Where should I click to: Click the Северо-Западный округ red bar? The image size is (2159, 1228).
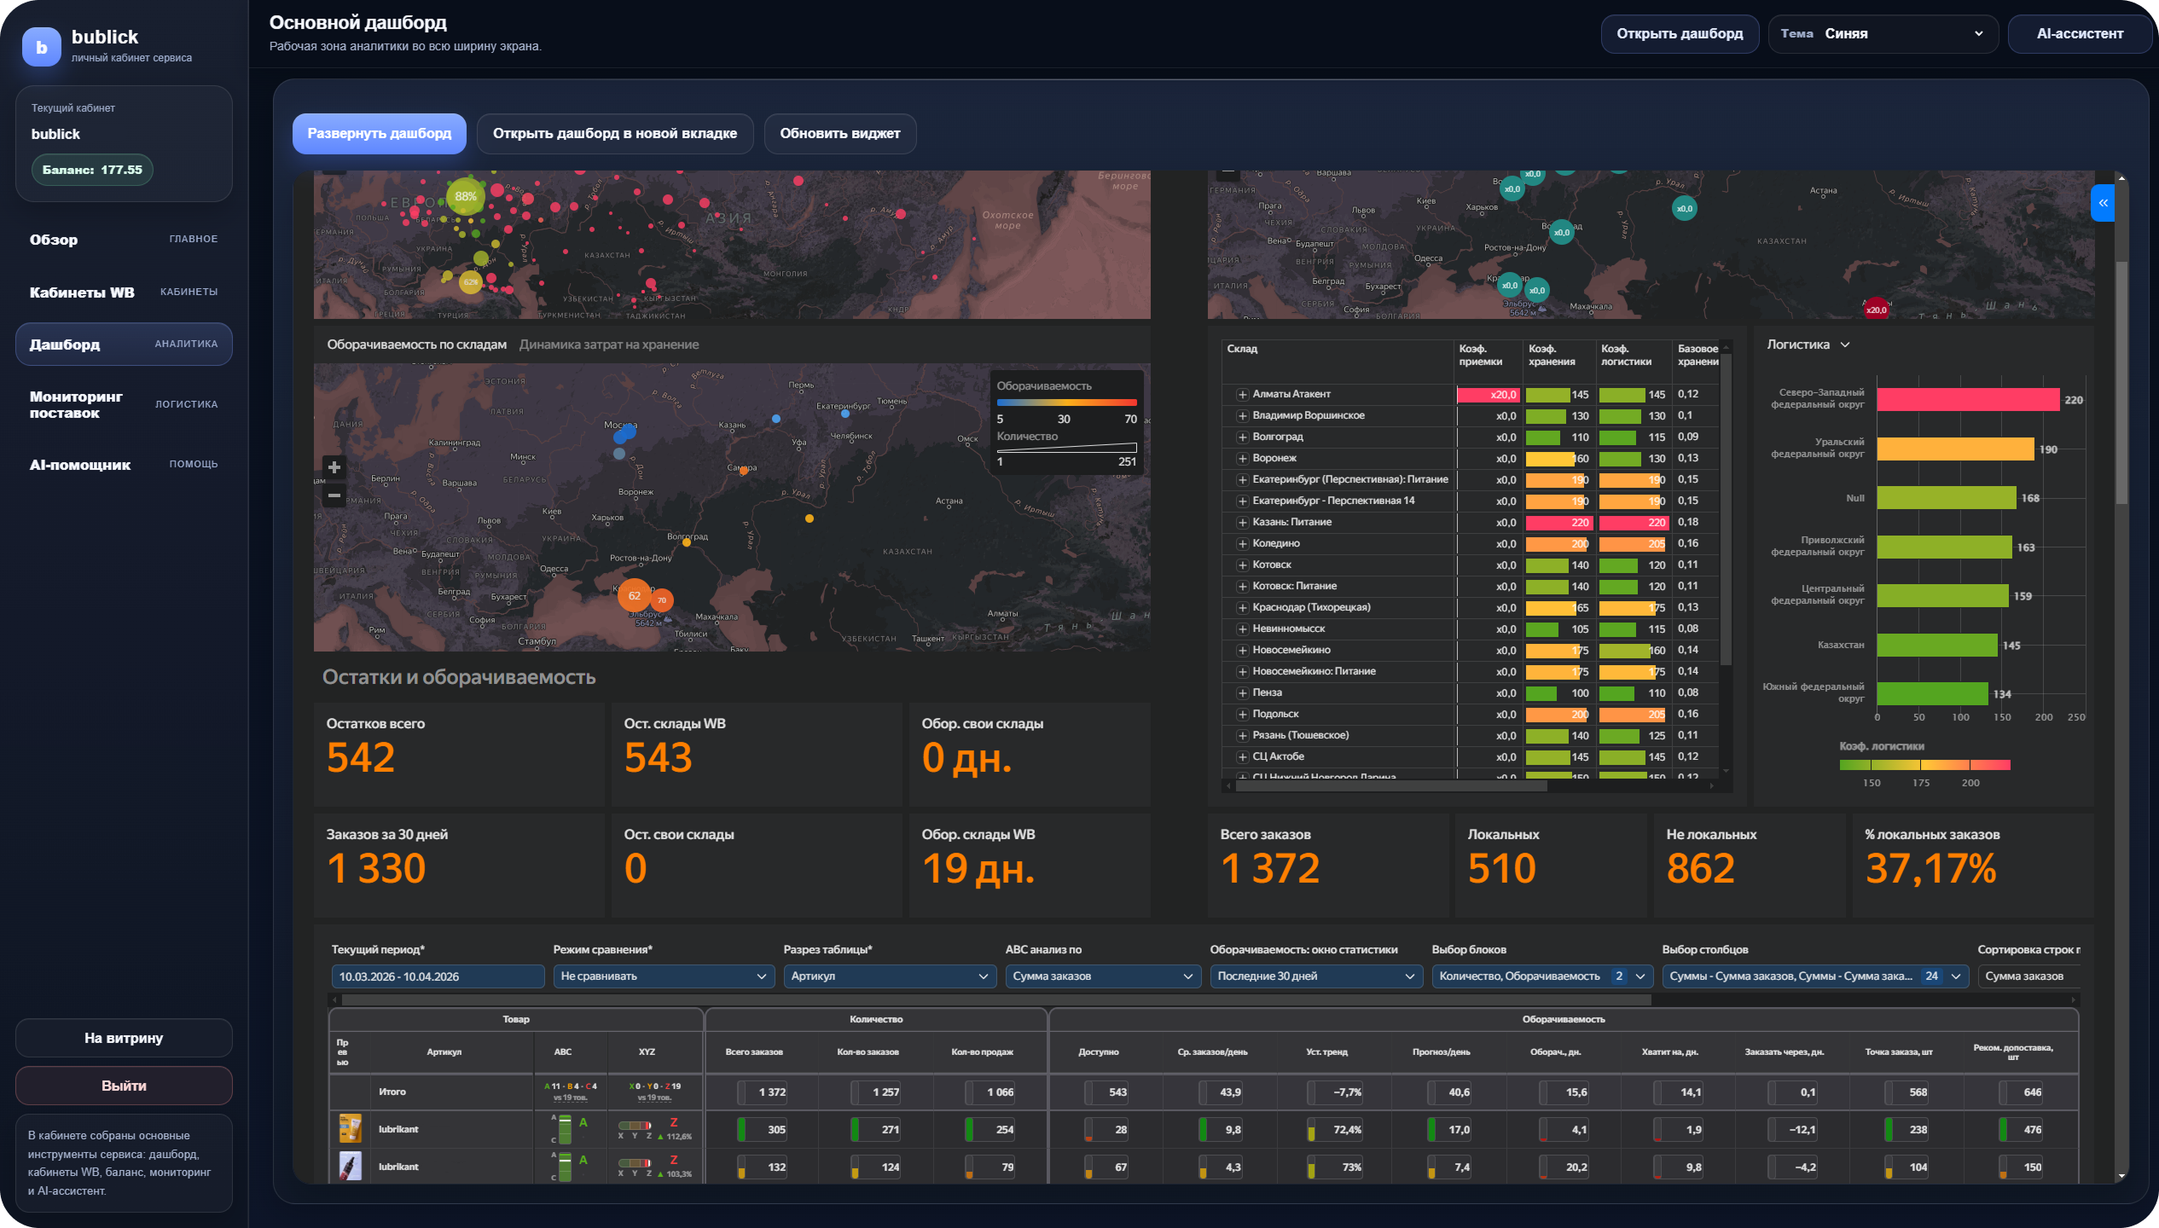coord(1967,399)
